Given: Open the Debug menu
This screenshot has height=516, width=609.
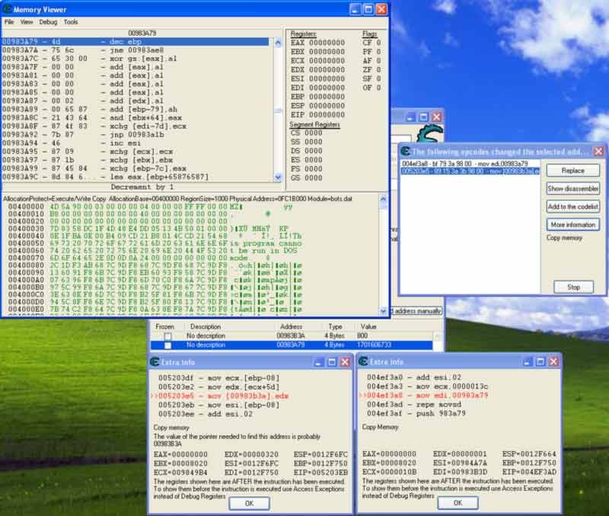Looking at the screenshot, I should click(48, 22).
